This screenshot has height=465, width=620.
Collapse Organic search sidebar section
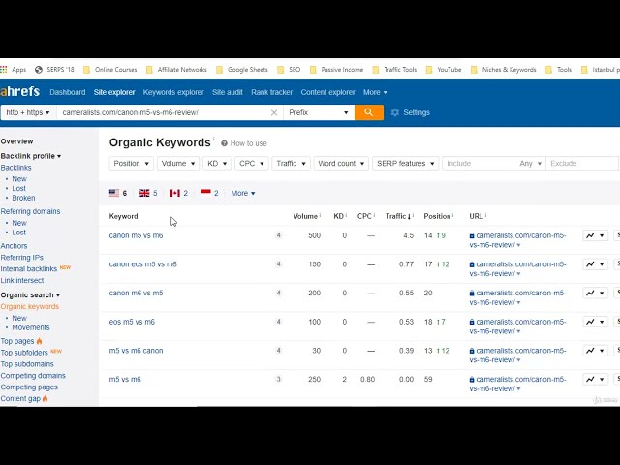click(x=30, y=294)
